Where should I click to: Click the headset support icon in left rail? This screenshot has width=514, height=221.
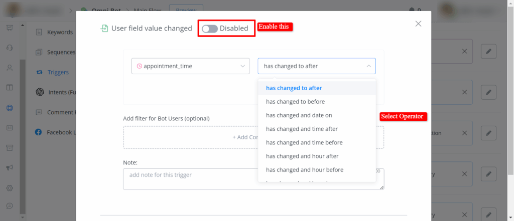point(9,48)
